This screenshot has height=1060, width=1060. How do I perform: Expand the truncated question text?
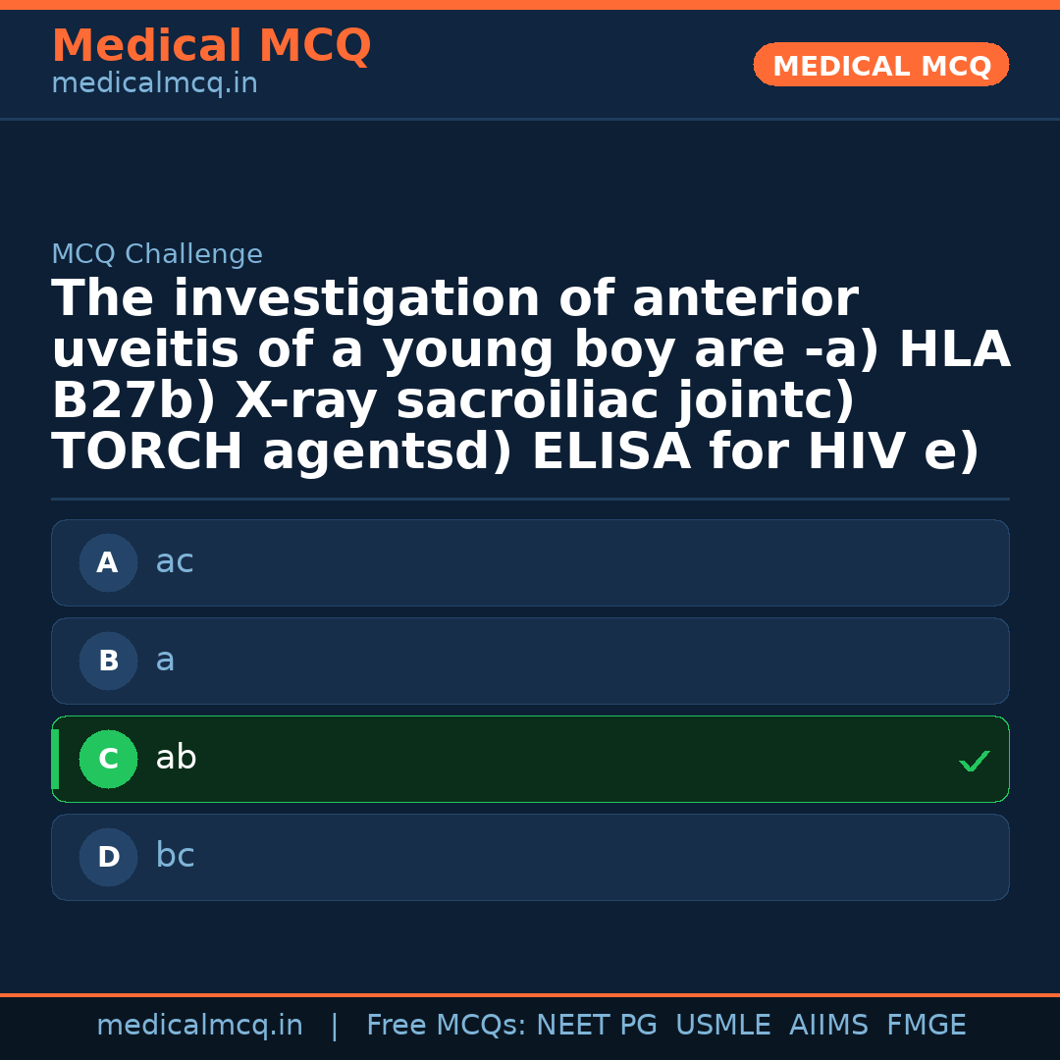tap(530, 373)
